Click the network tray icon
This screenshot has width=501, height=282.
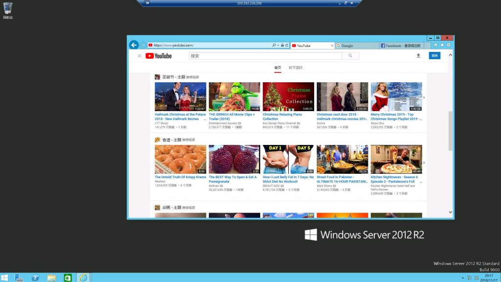[x=469, y=278]
